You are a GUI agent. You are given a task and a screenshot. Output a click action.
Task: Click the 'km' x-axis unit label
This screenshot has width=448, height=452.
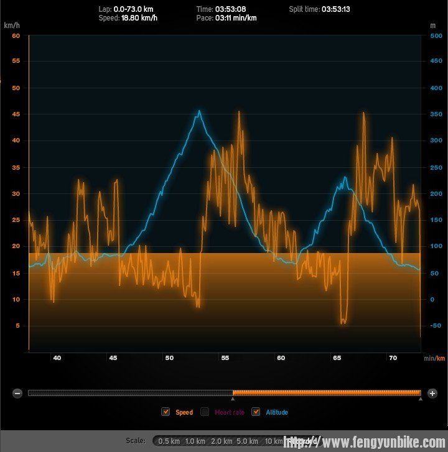click(441, 358)
